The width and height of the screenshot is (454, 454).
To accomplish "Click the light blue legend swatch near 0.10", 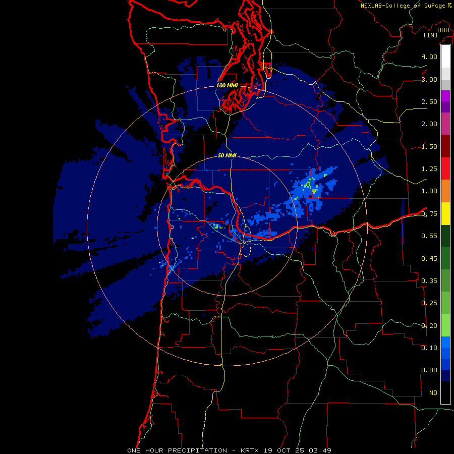I will point(445,342).
